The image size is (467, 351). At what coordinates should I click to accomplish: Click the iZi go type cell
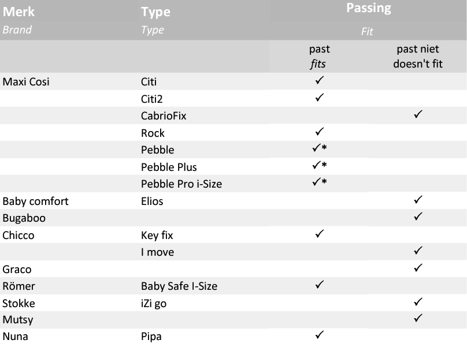pyautogui.click(x=154, y=303)
